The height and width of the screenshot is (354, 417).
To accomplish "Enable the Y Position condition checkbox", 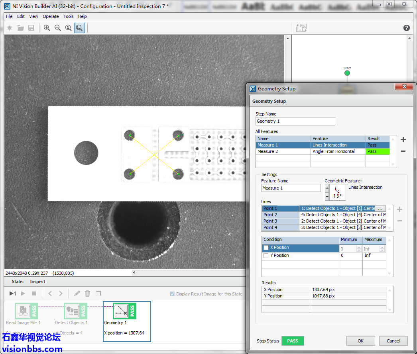I will (266, 256).
